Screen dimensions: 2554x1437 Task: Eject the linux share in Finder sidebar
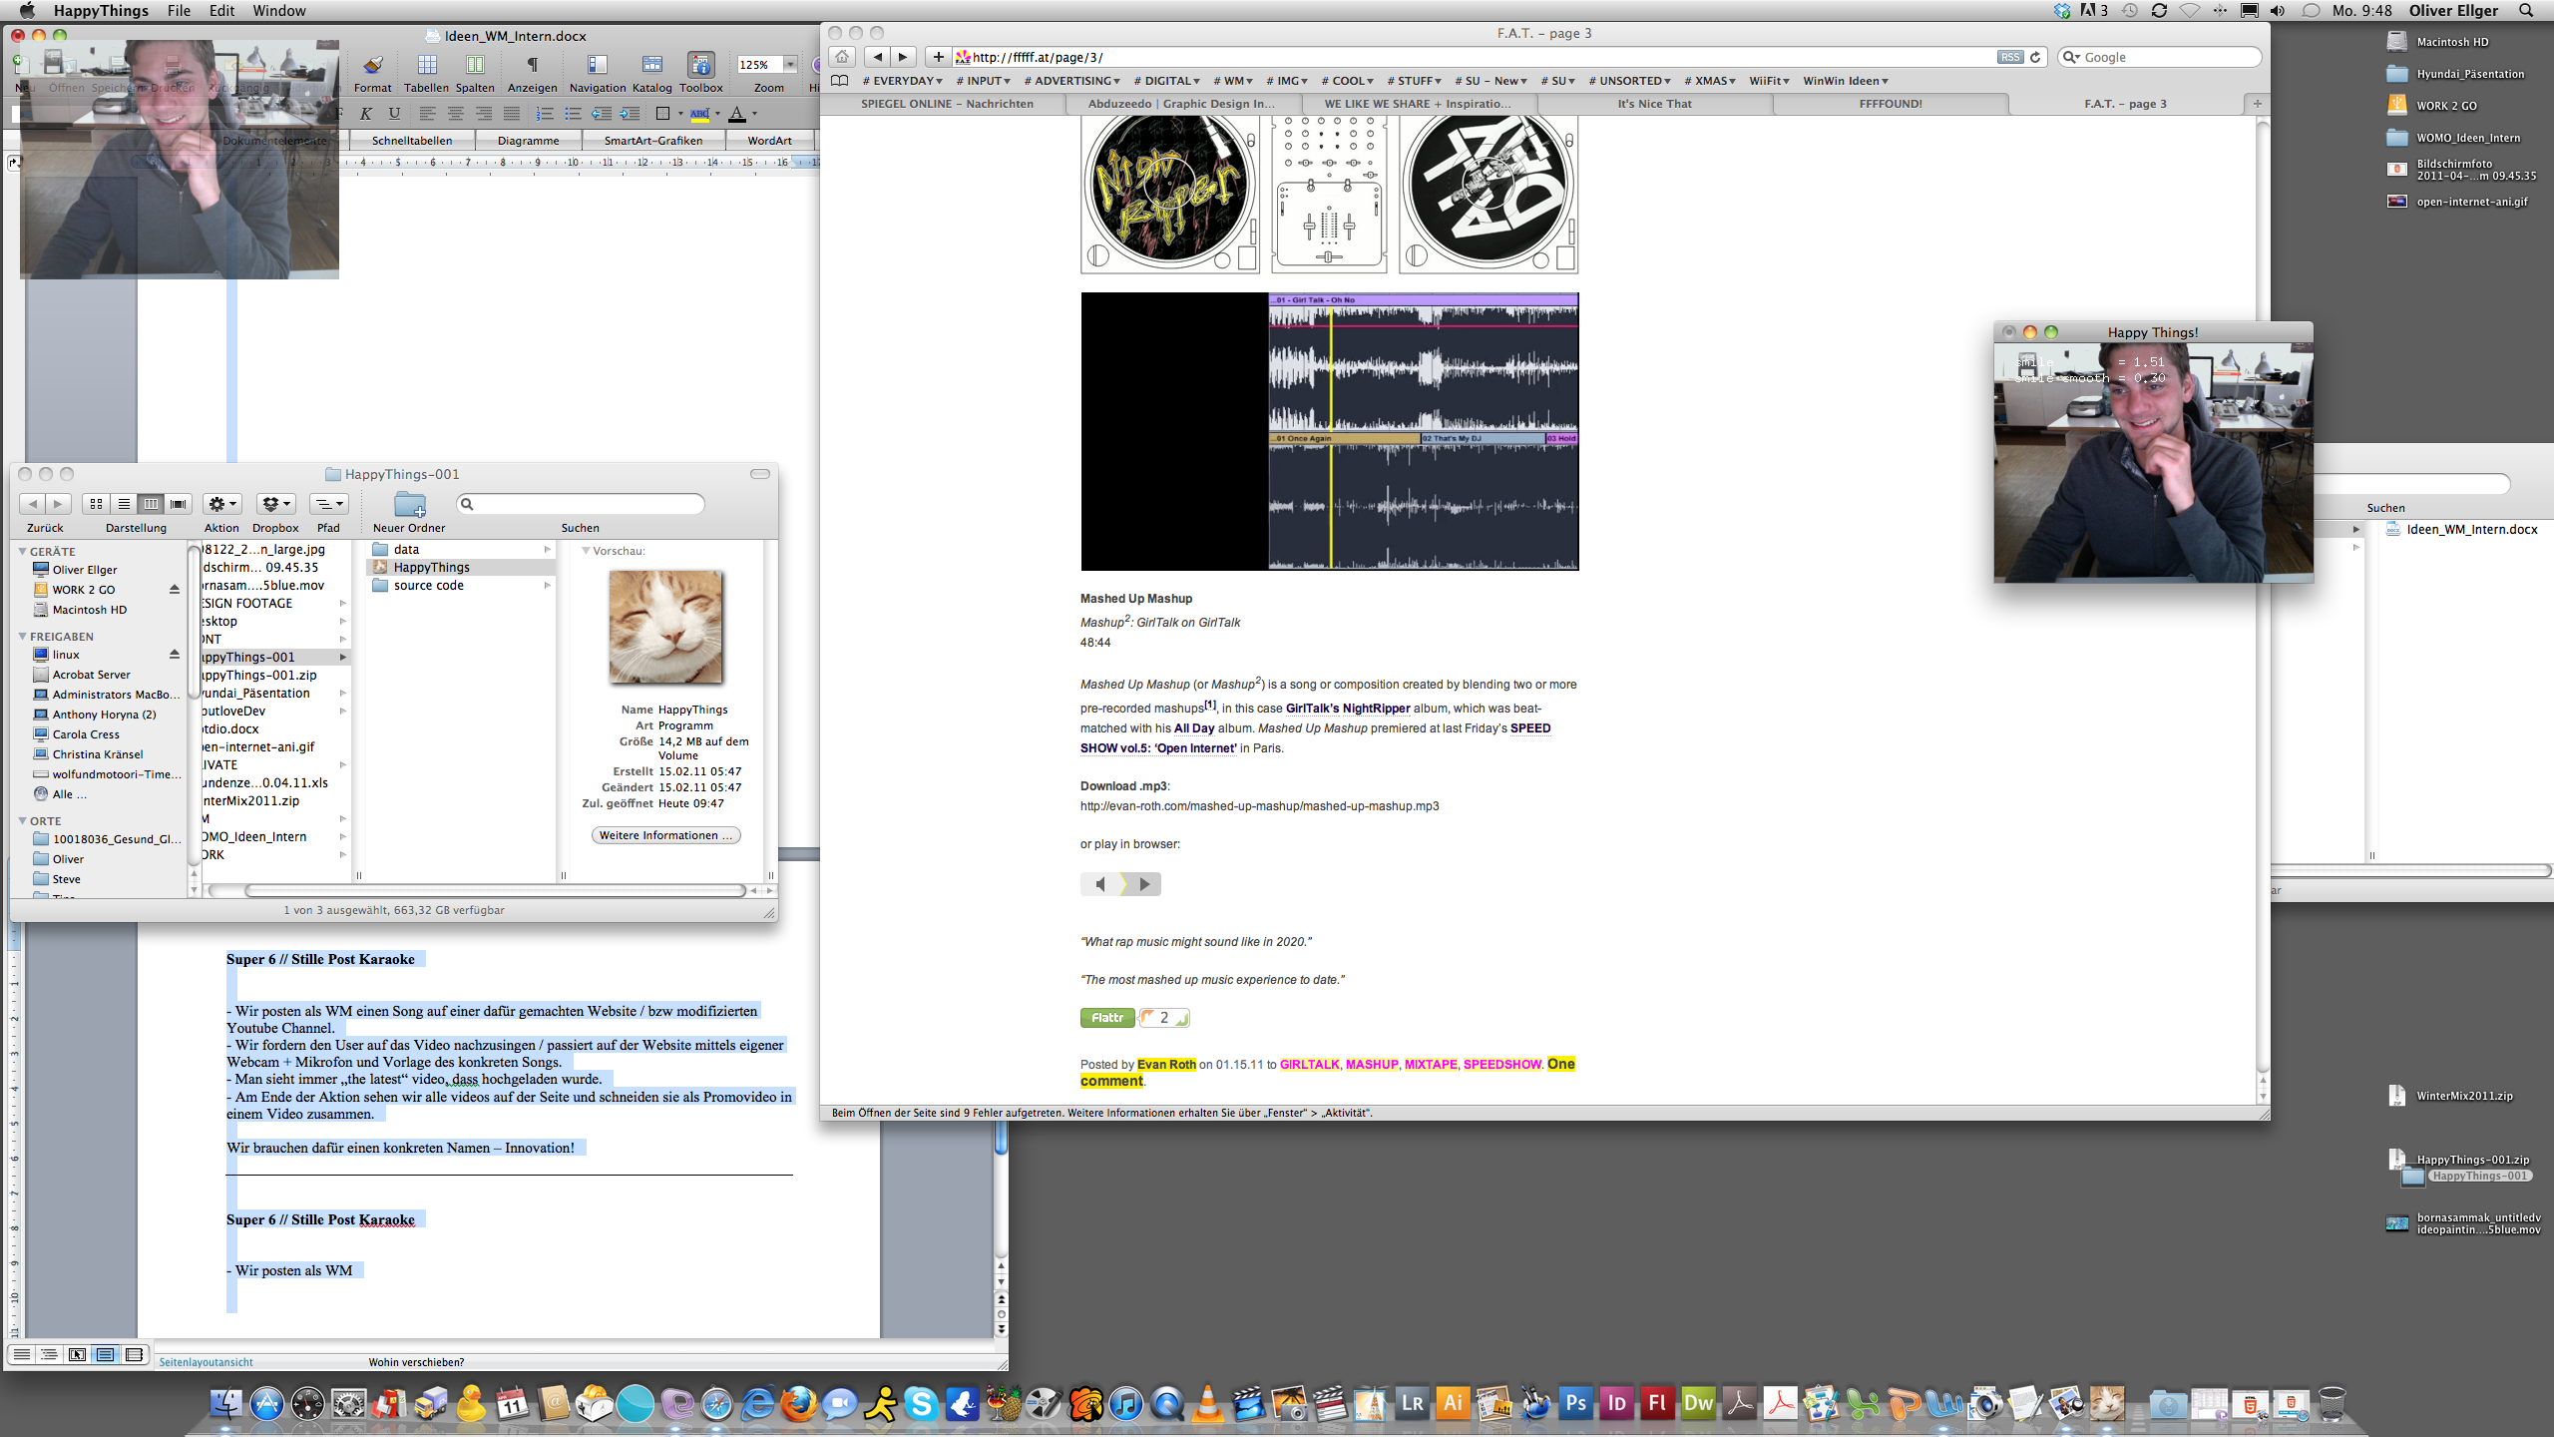[174, 654]
